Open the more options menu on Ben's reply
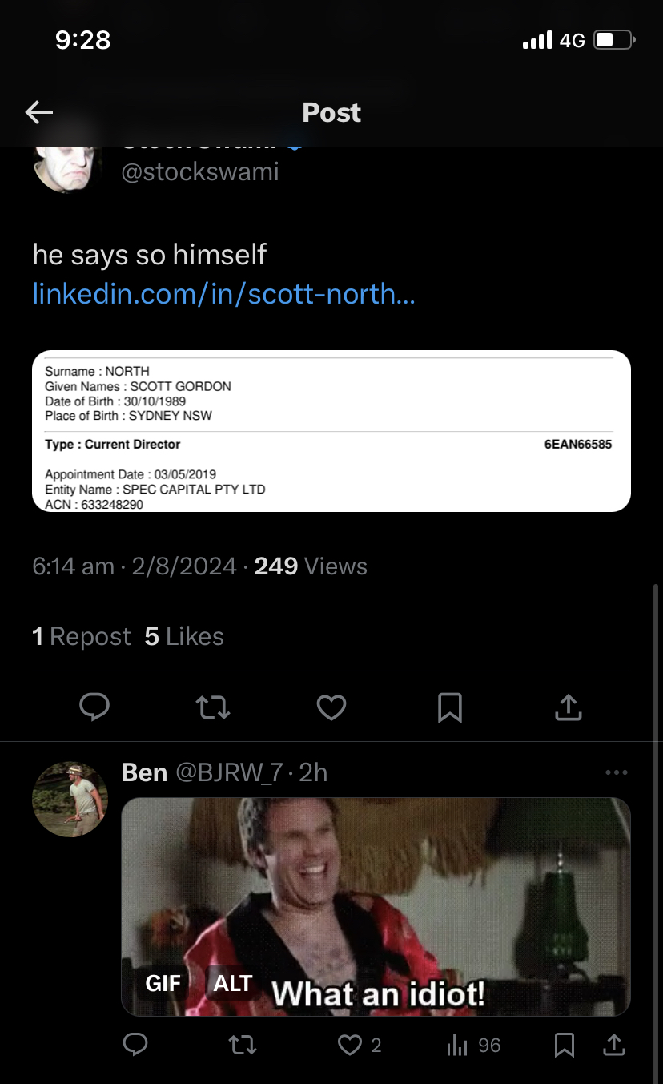This screenshot has width=663, height=1084. click(617, 772)
